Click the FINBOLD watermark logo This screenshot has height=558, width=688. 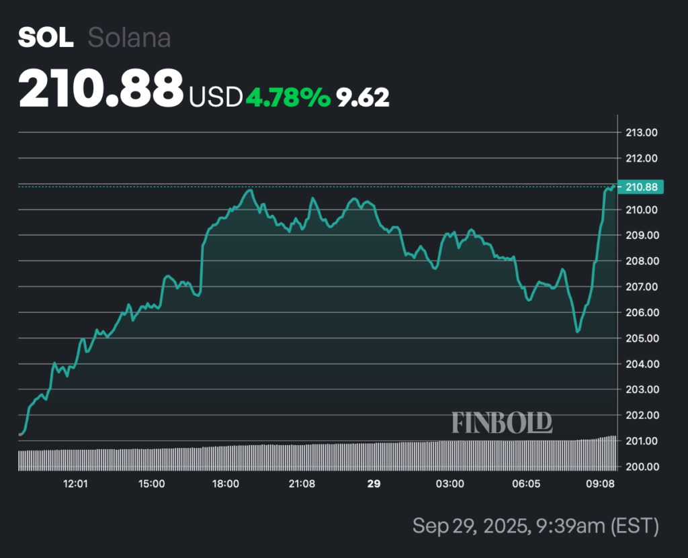point(502,422)
